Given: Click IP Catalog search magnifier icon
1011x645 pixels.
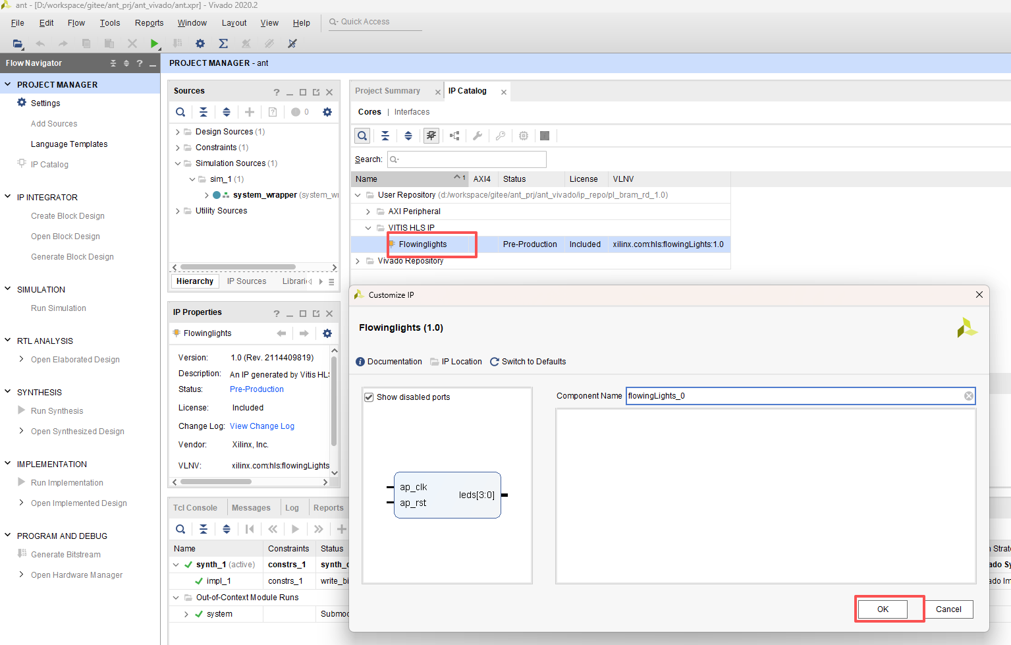Looking at the screenshot, I should click(362, 136).
